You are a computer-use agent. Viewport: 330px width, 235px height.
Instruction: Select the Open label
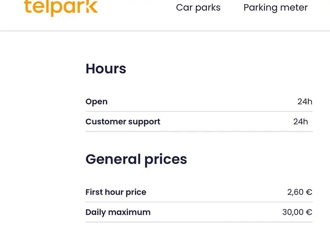(x=96, y=102)
